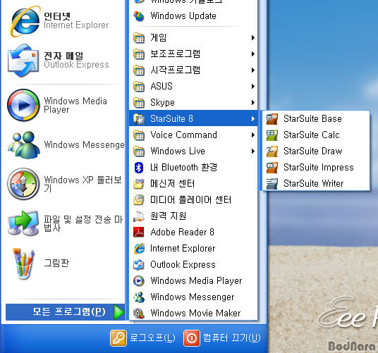The width and height of the screenshot is (378, 353).
Task: Expand the ASUS submenu arrow
Action: pos(253,86)
